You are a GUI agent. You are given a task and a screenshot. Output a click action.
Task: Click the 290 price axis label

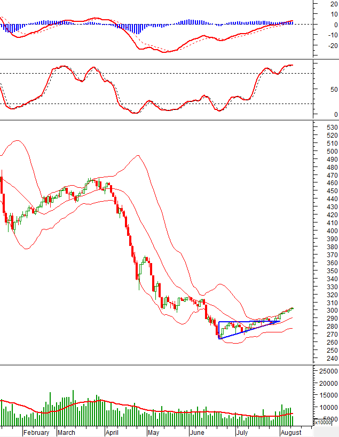coord(332,319)
